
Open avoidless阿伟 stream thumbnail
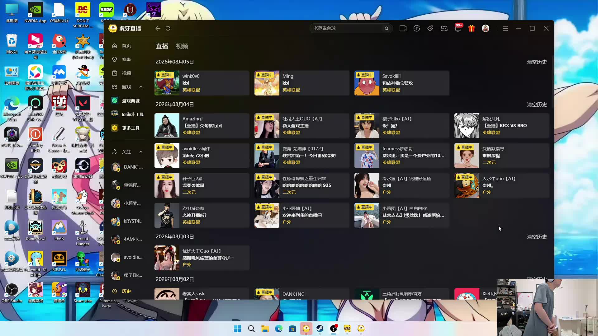[x=167, y=156]
